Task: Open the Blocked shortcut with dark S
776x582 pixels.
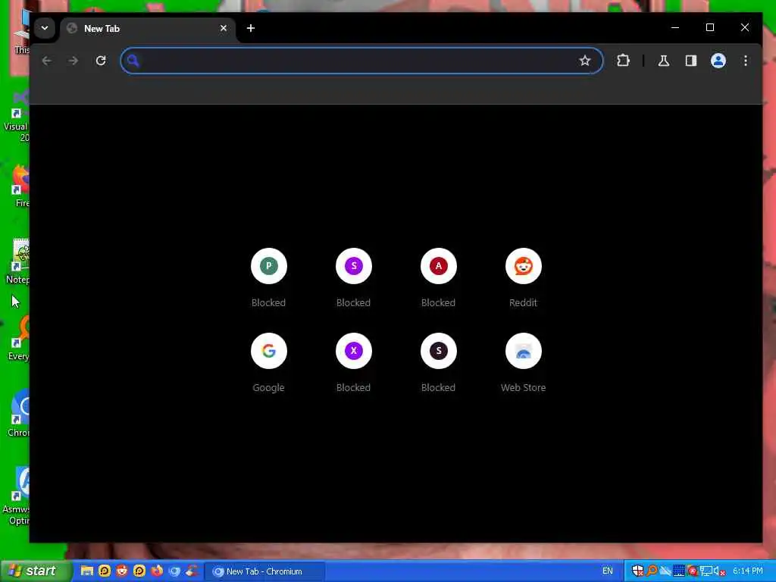Action: [x=439, y=363]
